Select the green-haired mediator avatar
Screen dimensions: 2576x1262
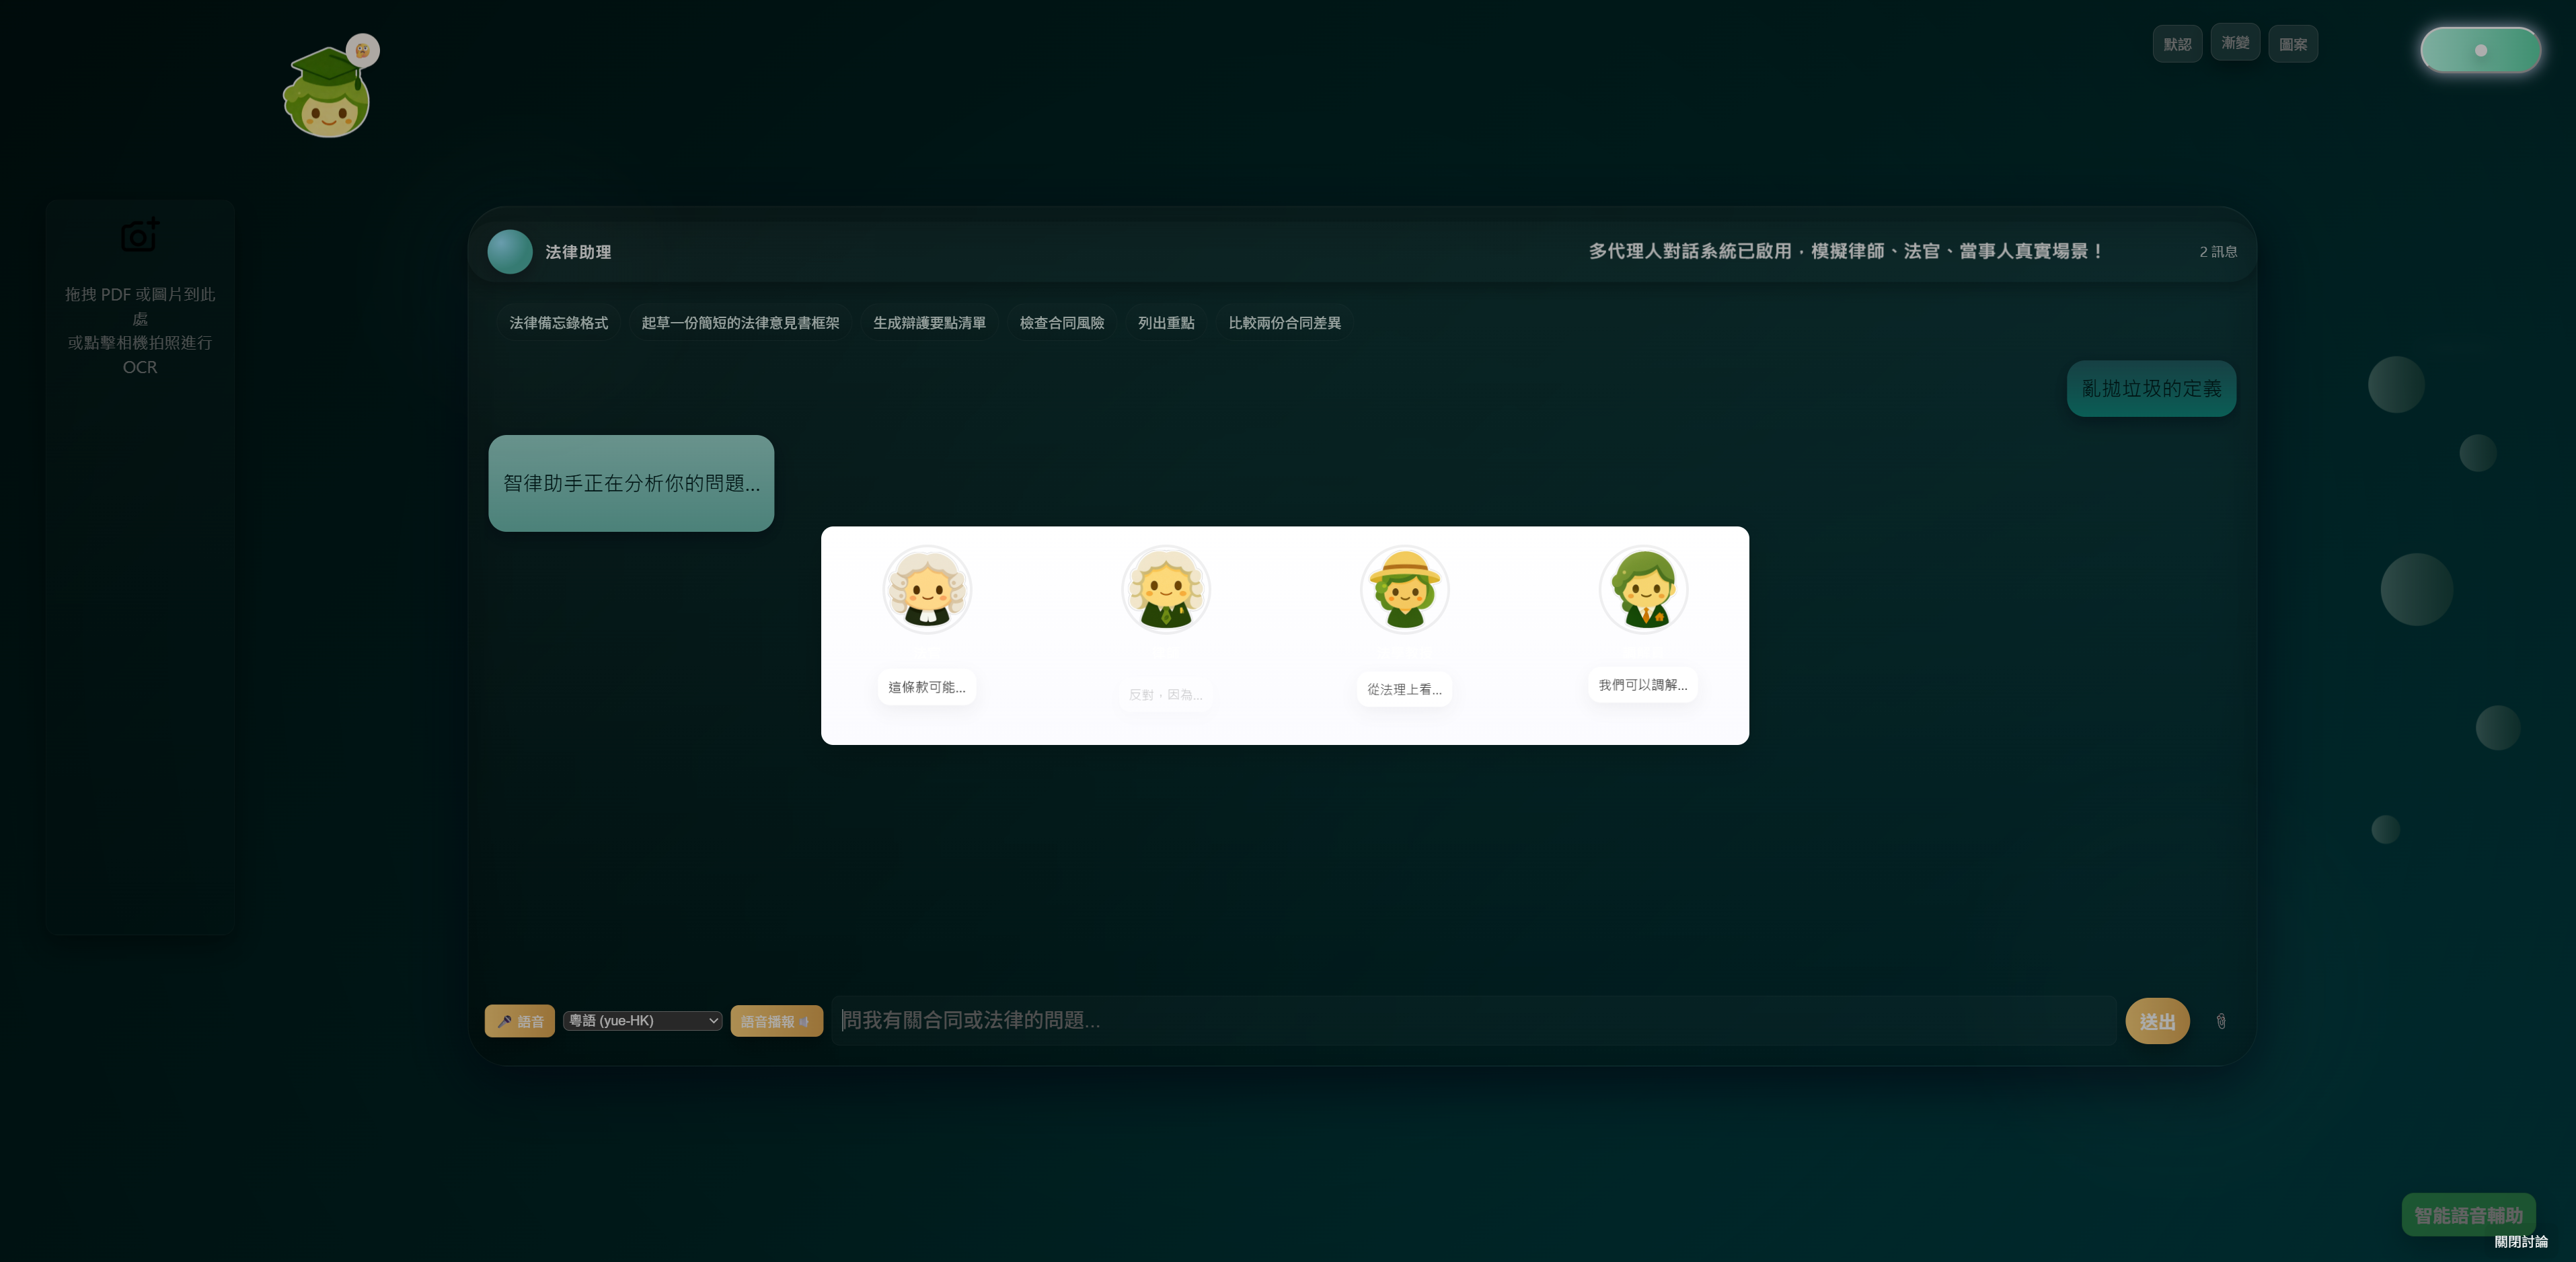tap(1644, 589)
